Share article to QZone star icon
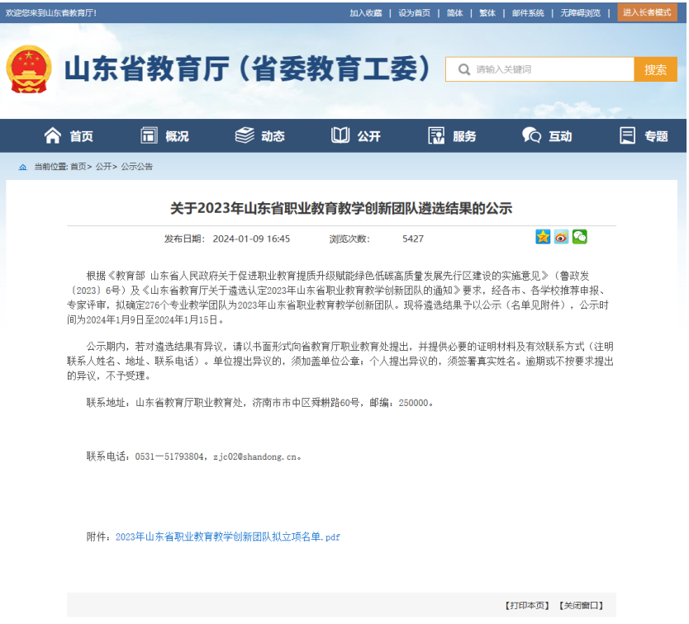 pos(543,238)
